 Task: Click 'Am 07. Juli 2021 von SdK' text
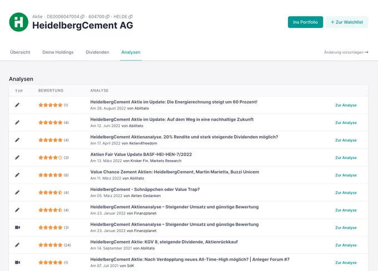coord(112,266)
